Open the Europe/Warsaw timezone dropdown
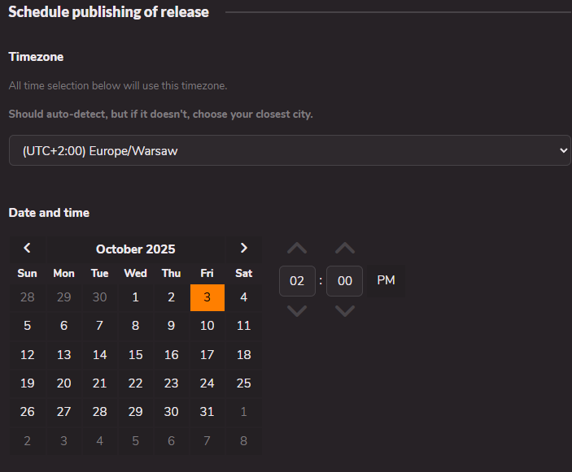The width and height of the screenshot is (572, 472). tap(290, 150)
